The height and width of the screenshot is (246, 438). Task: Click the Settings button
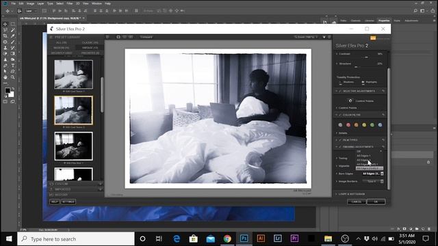tap(68, 202)
